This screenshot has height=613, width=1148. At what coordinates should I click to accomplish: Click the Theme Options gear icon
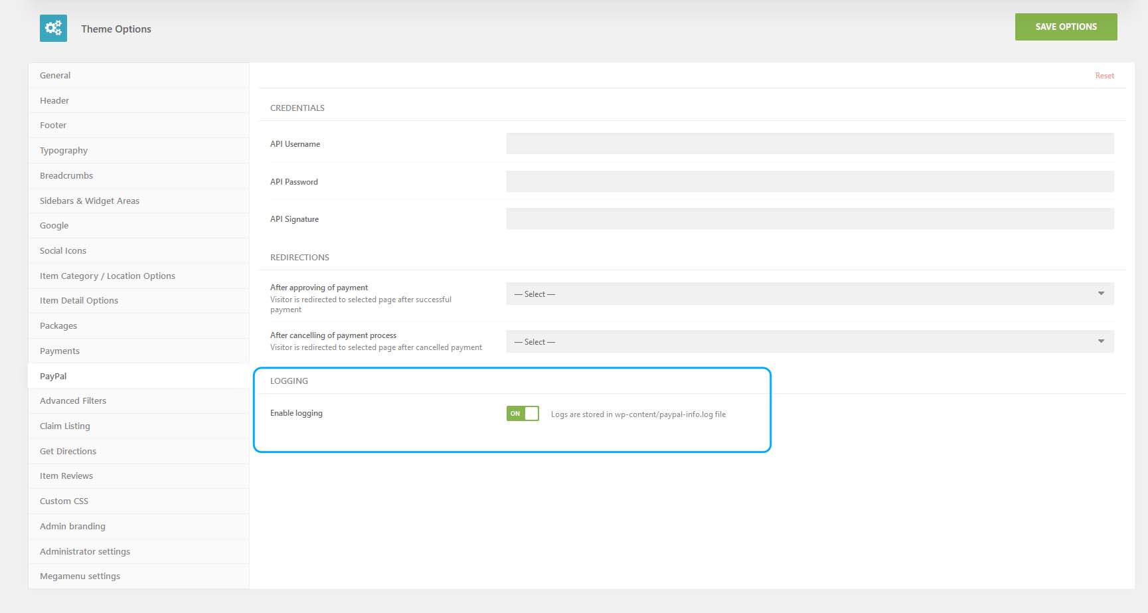[x=53, y=28]
